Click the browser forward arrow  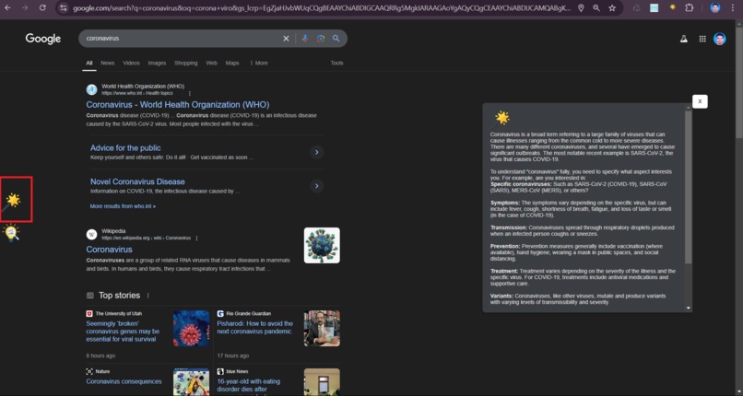[x=25, y=8]
